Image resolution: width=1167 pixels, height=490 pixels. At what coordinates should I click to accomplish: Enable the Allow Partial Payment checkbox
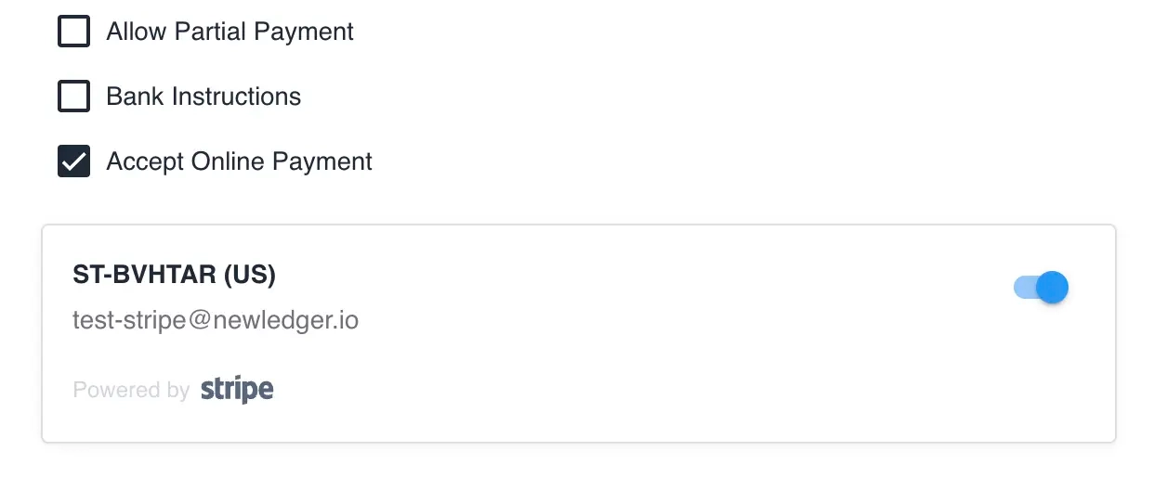(74, 32)
